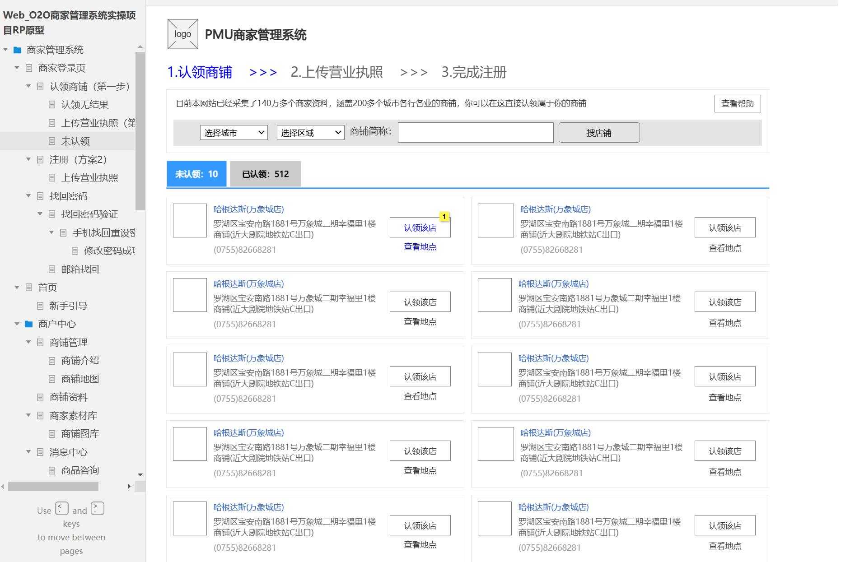This screenshot has width=855, height=562.
Task: Switch to the 已认领 tab
Action: [264, 174]
